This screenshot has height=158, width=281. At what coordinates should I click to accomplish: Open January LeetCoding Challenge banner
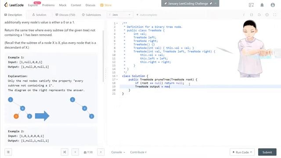(188, 4)
